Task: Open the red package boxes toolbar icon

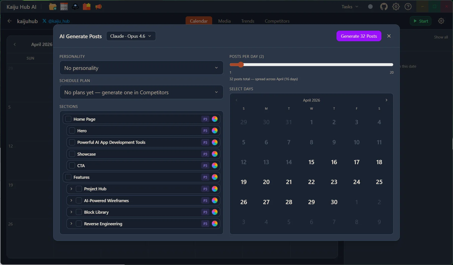Action: (87, 7)
